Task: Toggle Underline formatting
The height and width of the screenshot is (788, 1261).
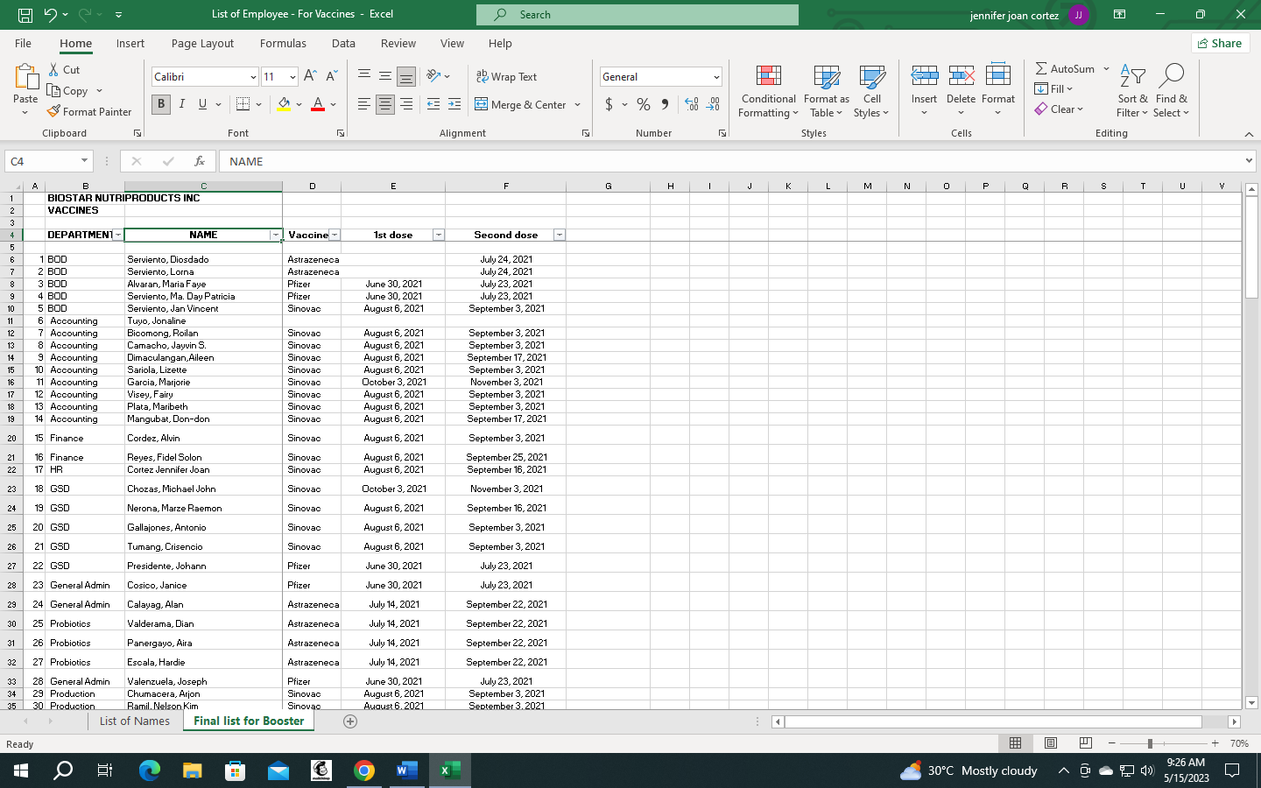Action: click(203, 104)
